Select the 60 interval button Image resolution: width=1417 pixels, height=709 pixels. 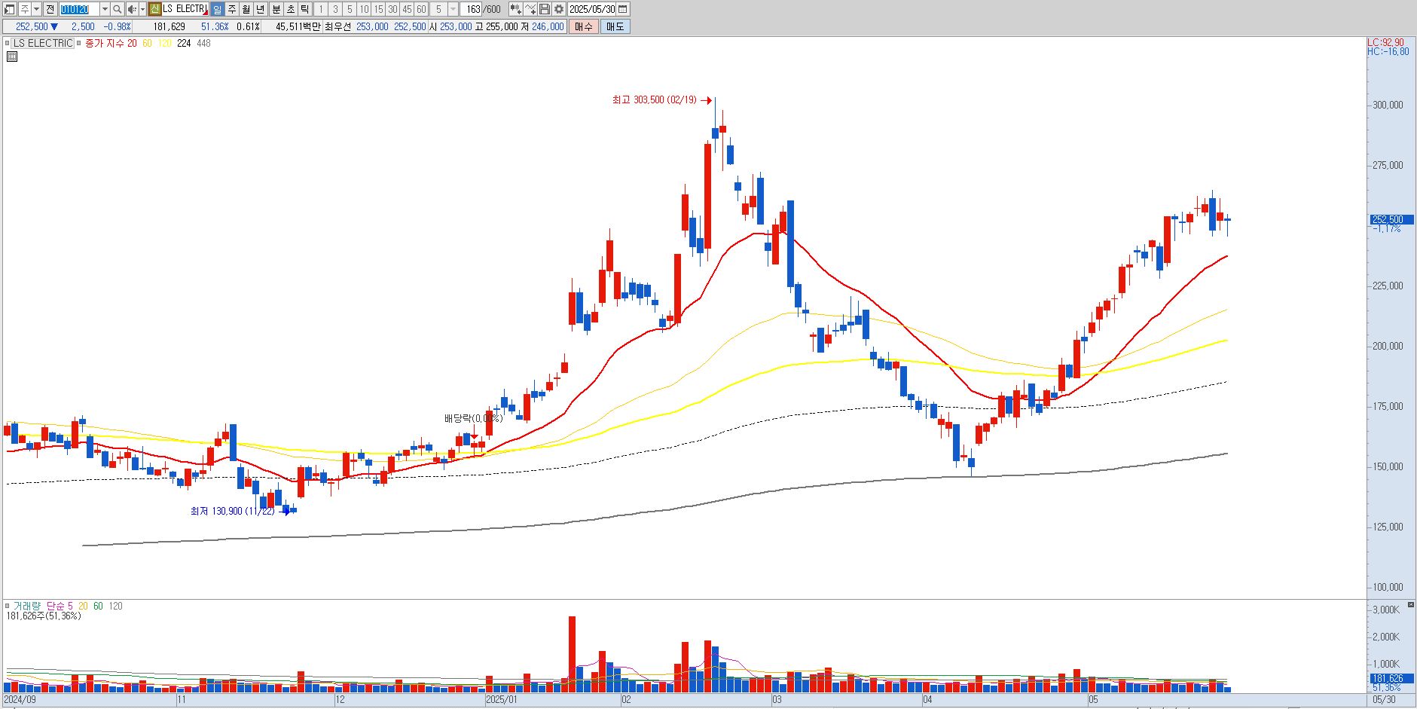(x=421, y=9)
